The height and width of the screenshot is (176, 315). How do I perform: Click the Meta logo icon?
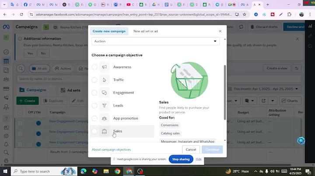6,27
